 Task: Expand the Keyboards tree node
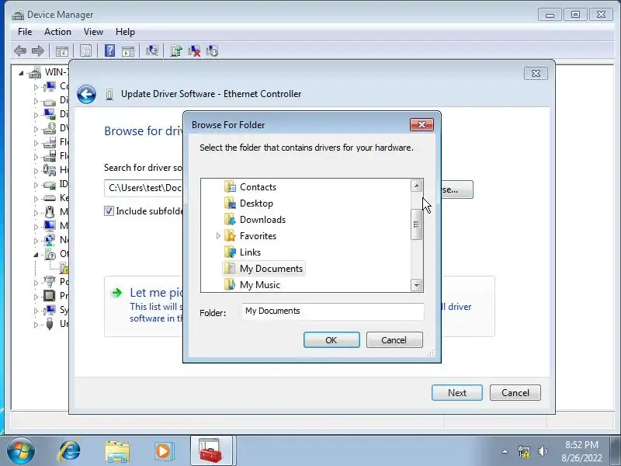point(36,199)
